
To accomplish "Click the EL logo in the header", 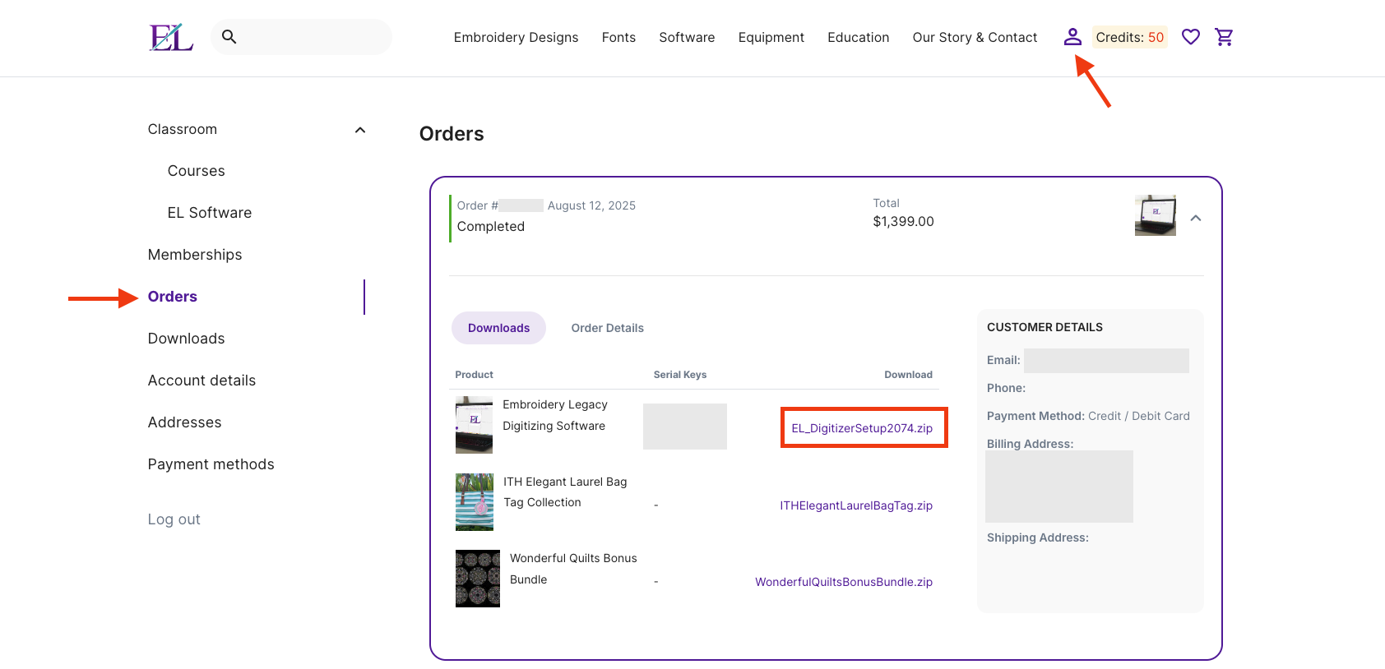I will click(171, 37).
